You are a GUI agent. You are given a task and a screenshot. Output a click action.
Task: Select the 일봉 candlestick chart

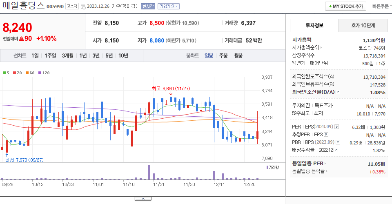(209, 55)
